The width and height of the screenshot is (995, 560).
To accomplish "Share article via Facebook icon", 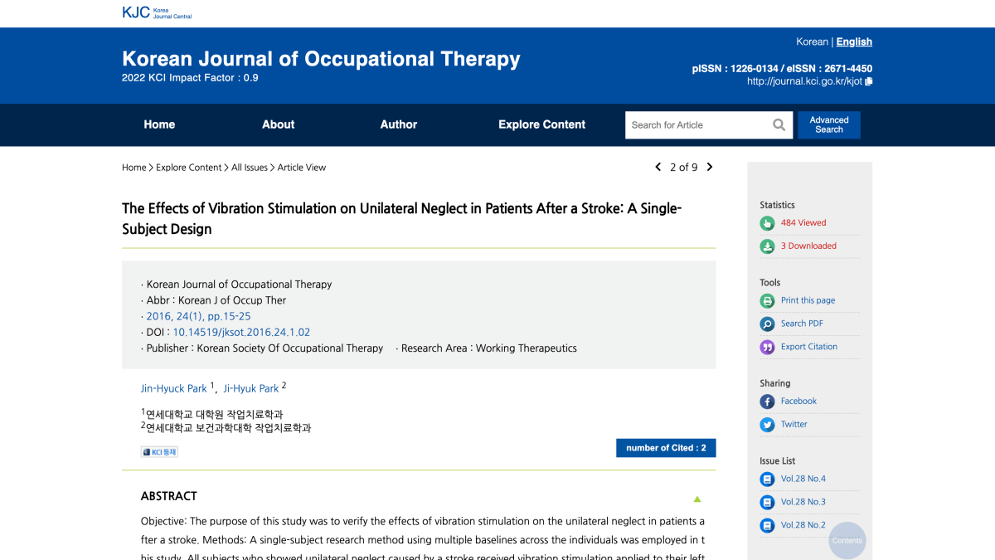I will click(x=767, y=402).
